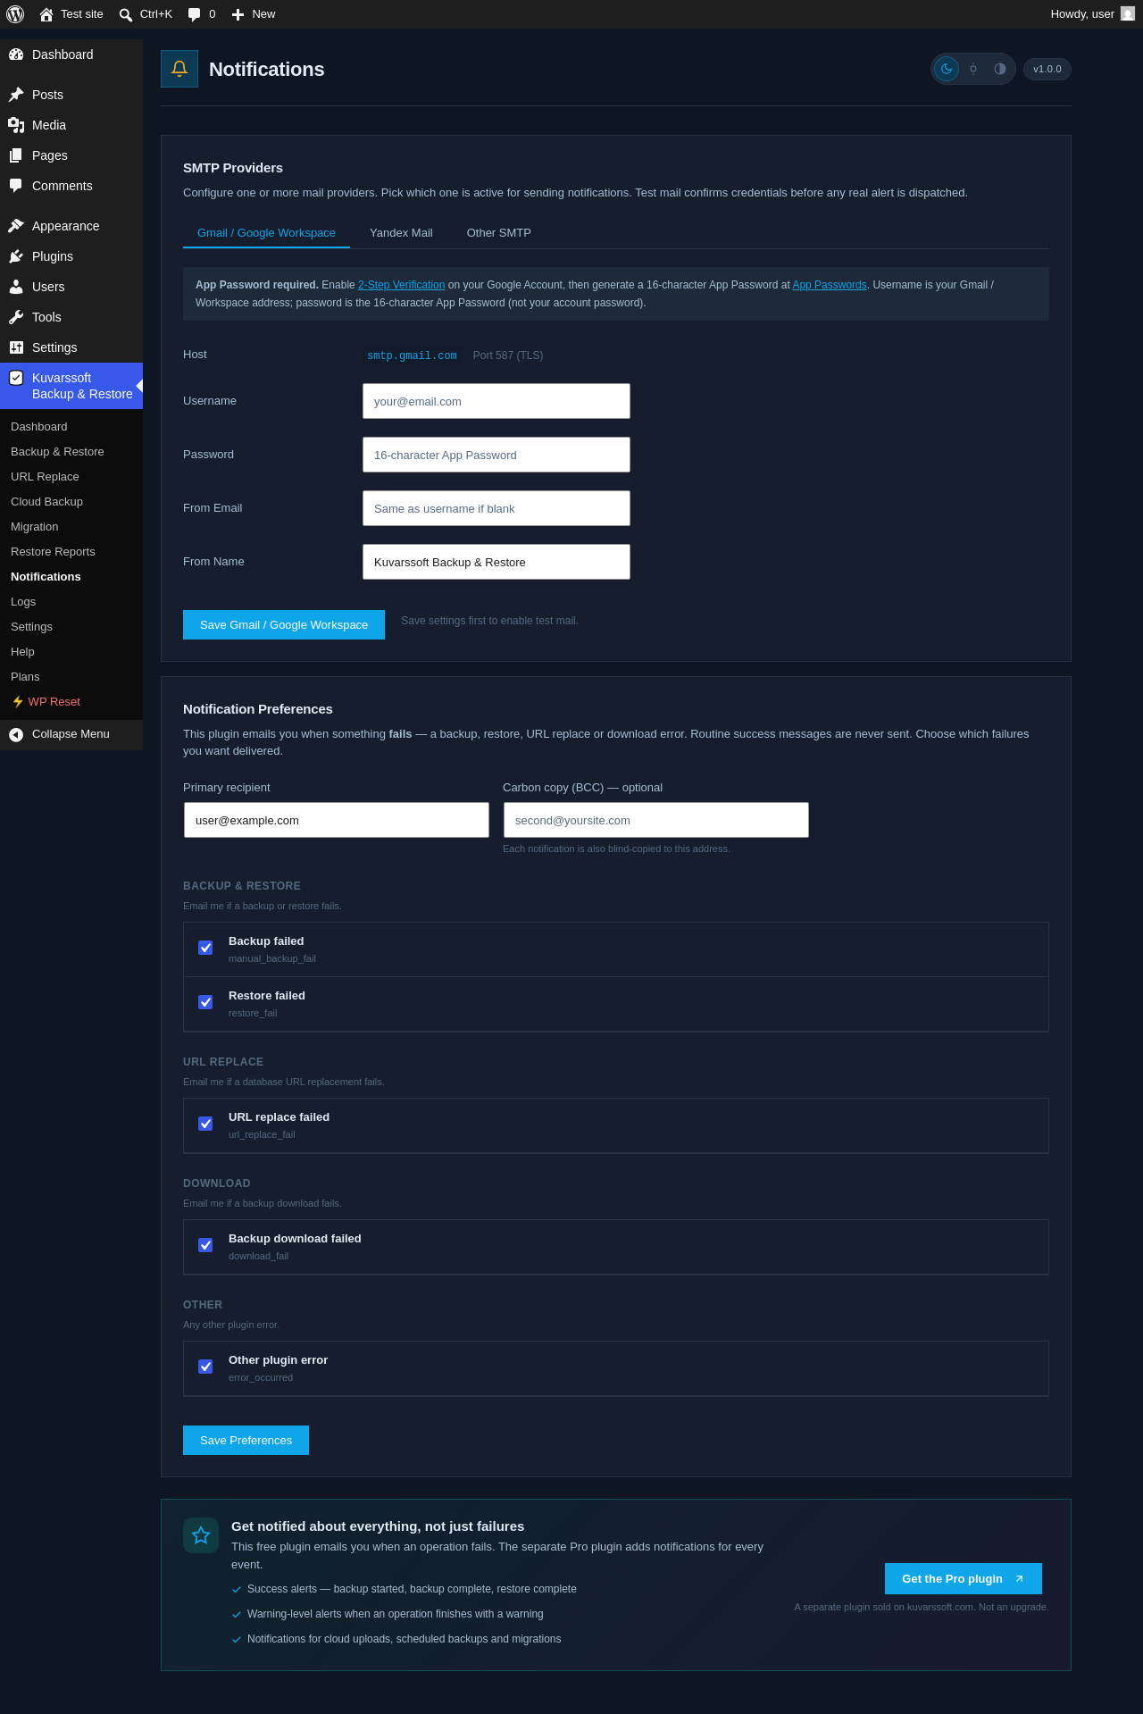Click the Save Preferences button
This screenshot has width=1143, height=1714.
coord(246,1441)
